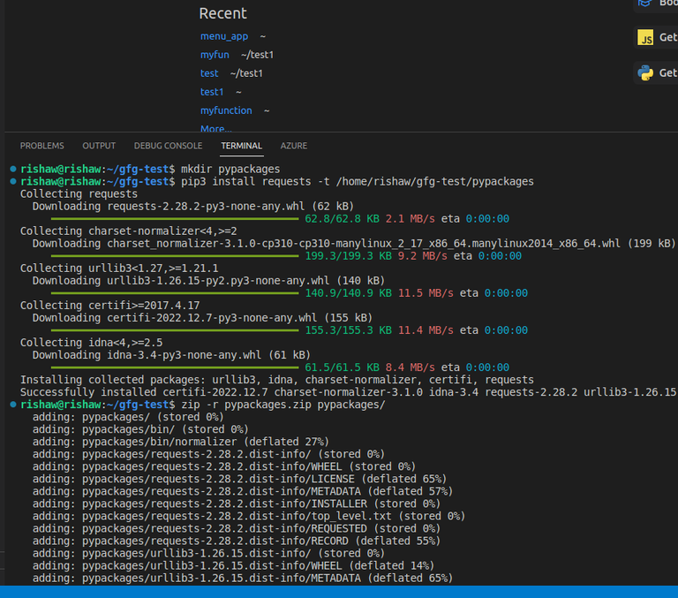678x598 pixels.
Task: Select the TERMINAL tab
Action: tap(241, 146)
